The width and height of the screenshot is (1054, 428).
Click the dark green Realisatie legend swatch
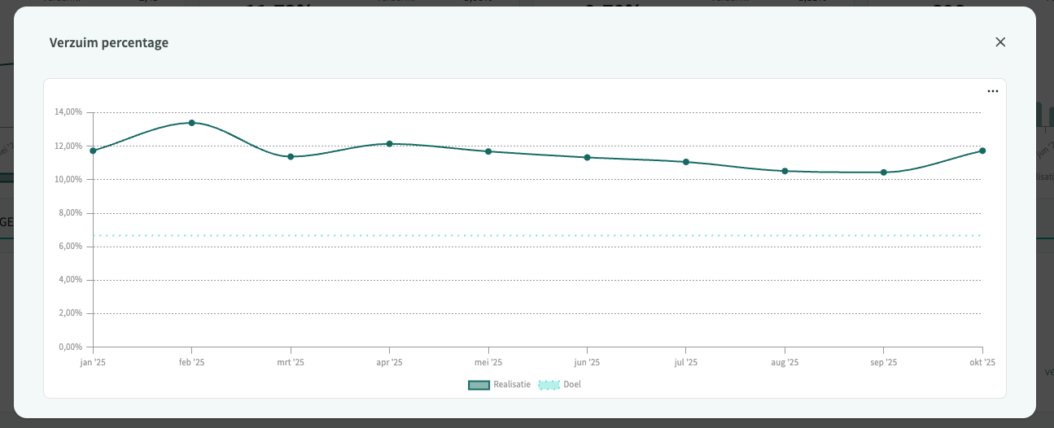point(479,385)
